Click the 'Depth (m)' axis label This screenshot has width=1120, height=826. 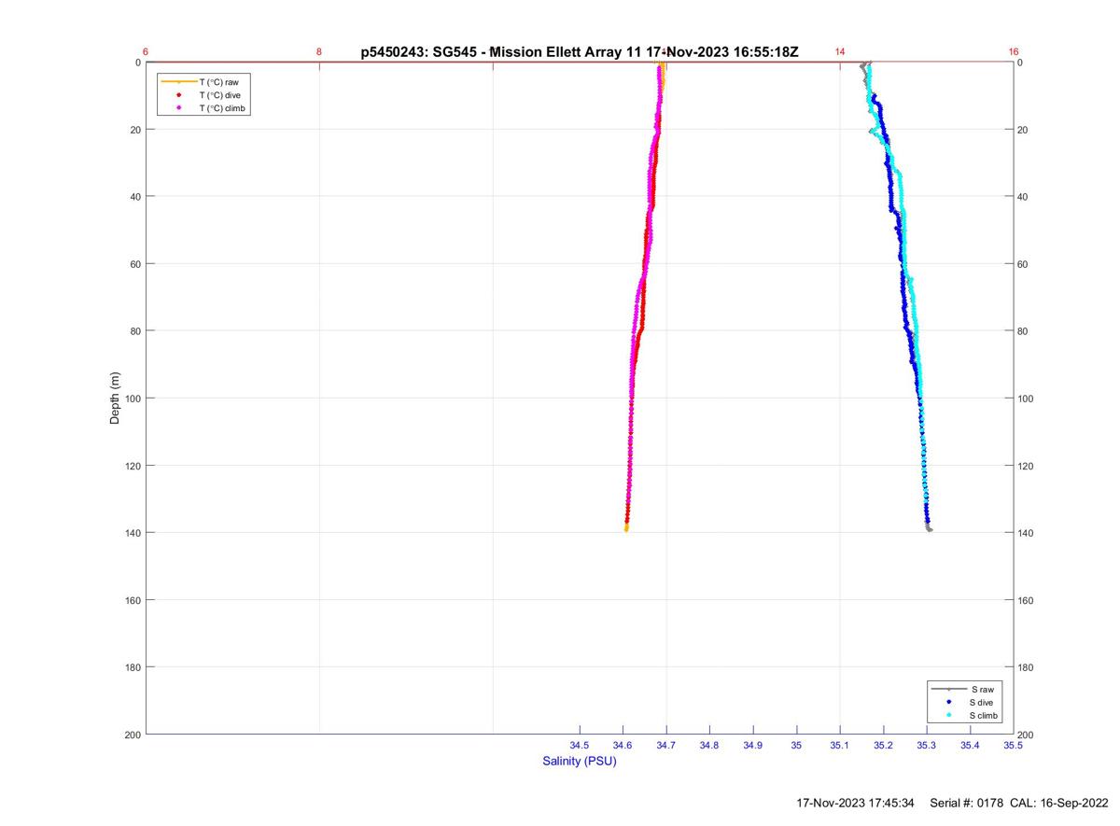[x=115, y=399]
